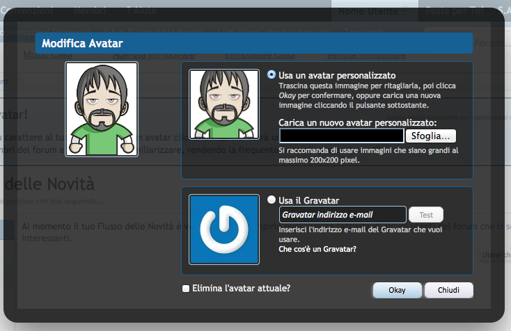Click the Sfoglia... browse button

430,136
